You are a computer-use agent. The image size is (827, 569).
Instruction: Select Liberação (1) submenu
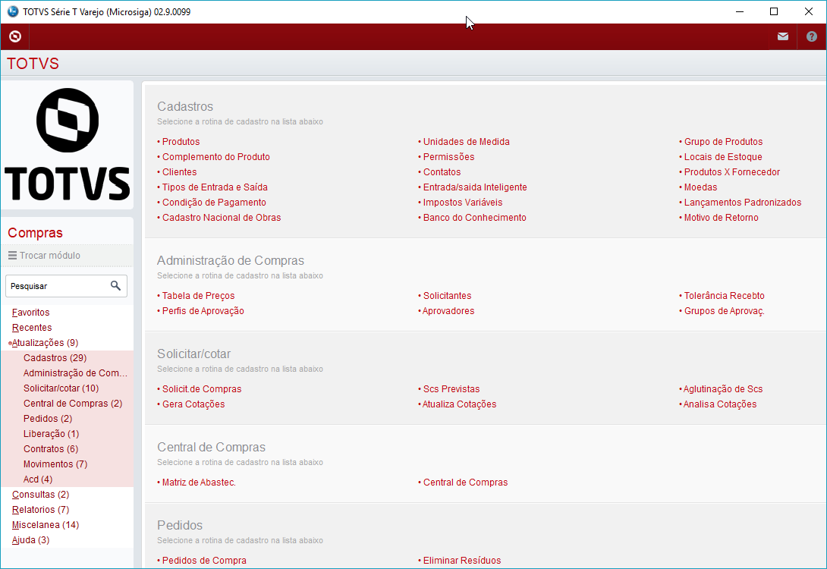[51, 434]
